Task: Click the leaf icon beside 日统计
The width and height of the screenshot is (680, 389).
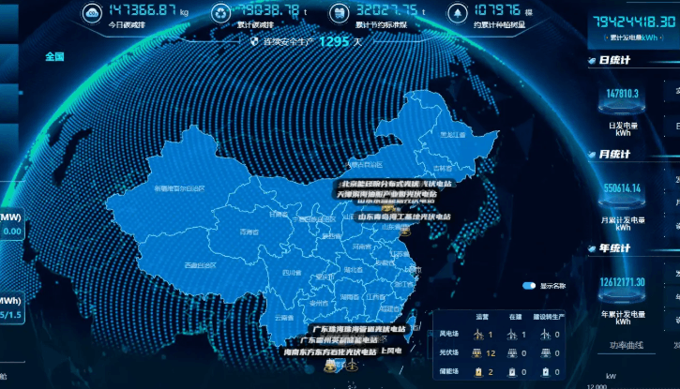Action: point(592,61)
